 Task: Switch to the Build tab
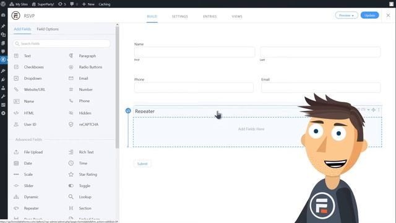pyautogui.click(x=152, y=17)
